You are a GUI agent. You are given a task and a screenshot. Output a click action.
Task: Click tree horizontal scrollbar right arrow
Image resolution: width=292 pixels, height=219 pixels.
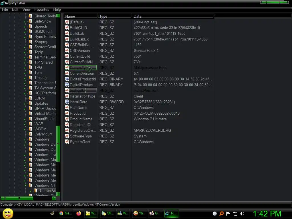(x=54, y=198)
